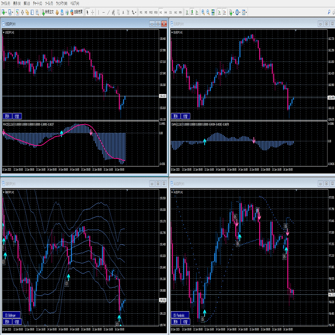
Task: Toggle the 自動売買 auto trading button
Action: click(x=76, y=12)
